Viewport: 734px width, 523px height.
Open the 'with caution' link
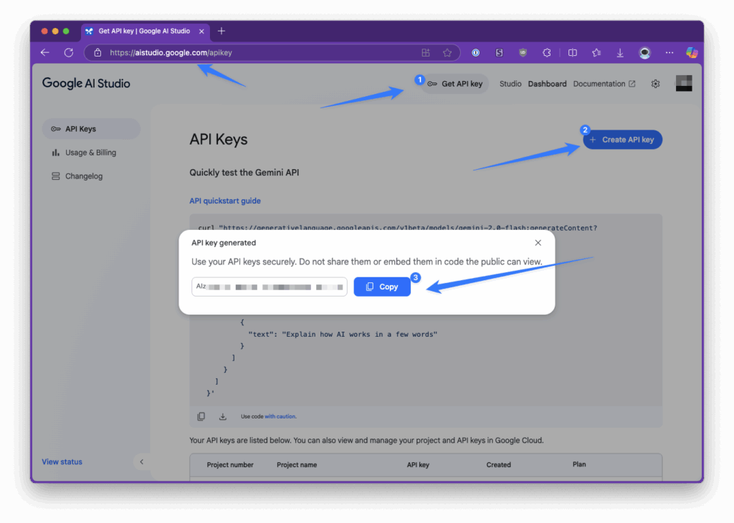click(x=280, y=416)
